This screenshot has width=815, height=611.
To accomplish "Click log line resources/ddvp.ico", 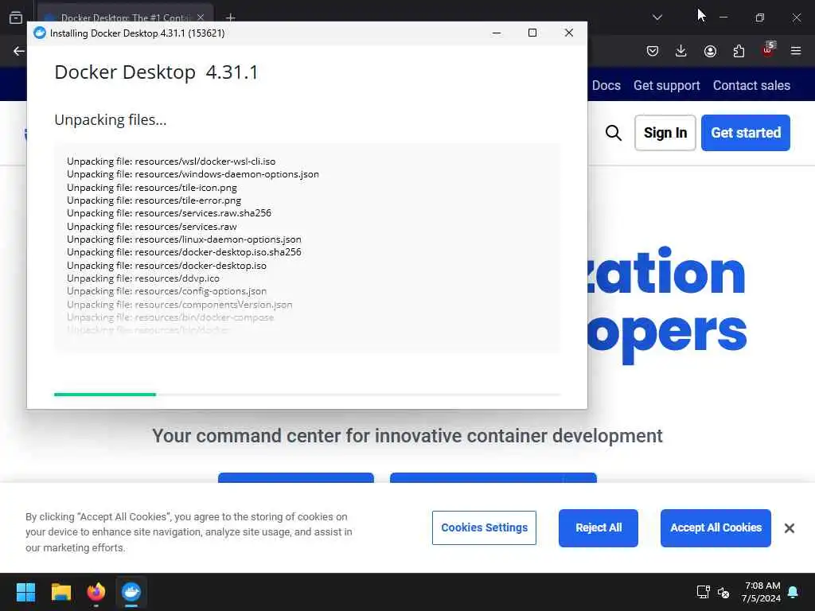I will coord(143,278).
